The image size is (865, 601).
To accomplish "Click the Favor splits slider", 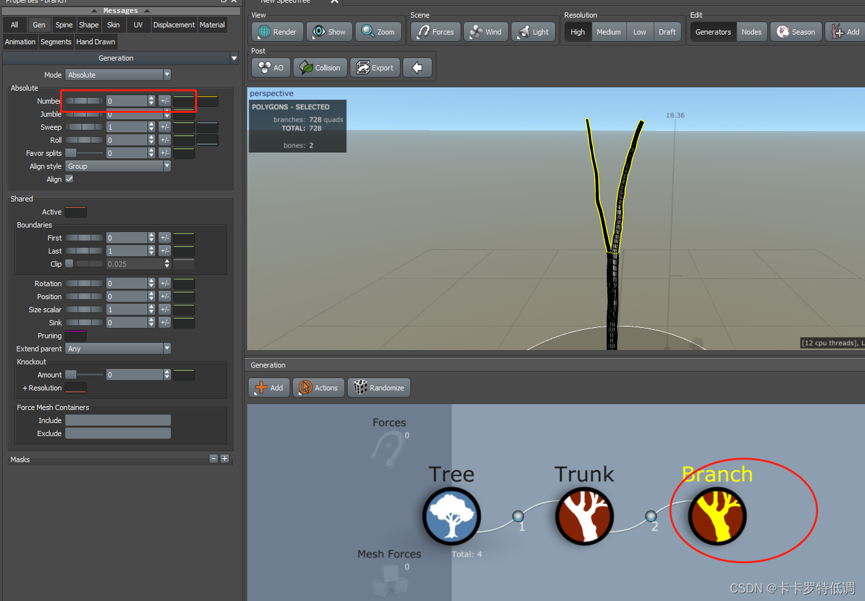I will (84, 153).
